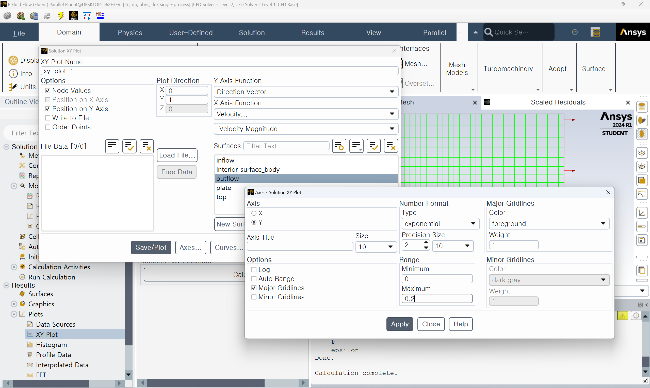The width and height of the screenshot is (650, 388).
Task: Enable the Order Points checkbox
Action: [48, 127]
